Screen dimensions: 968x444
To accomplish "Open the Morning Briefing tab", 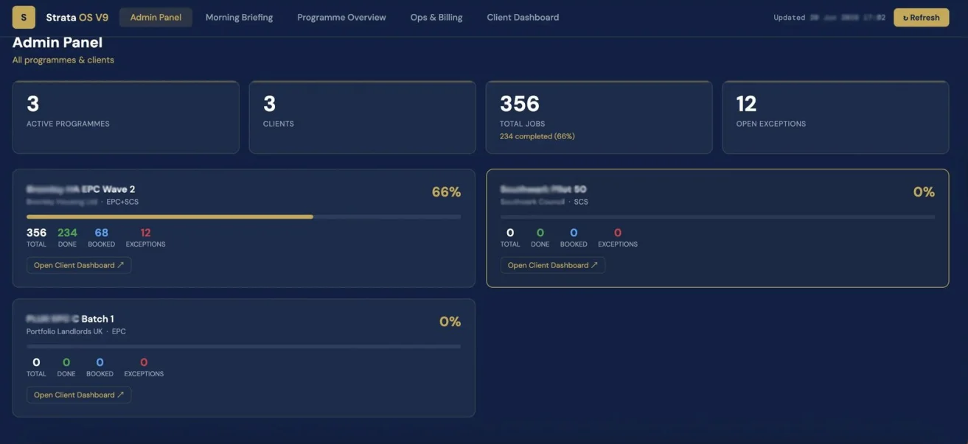I will click(239, 17).
